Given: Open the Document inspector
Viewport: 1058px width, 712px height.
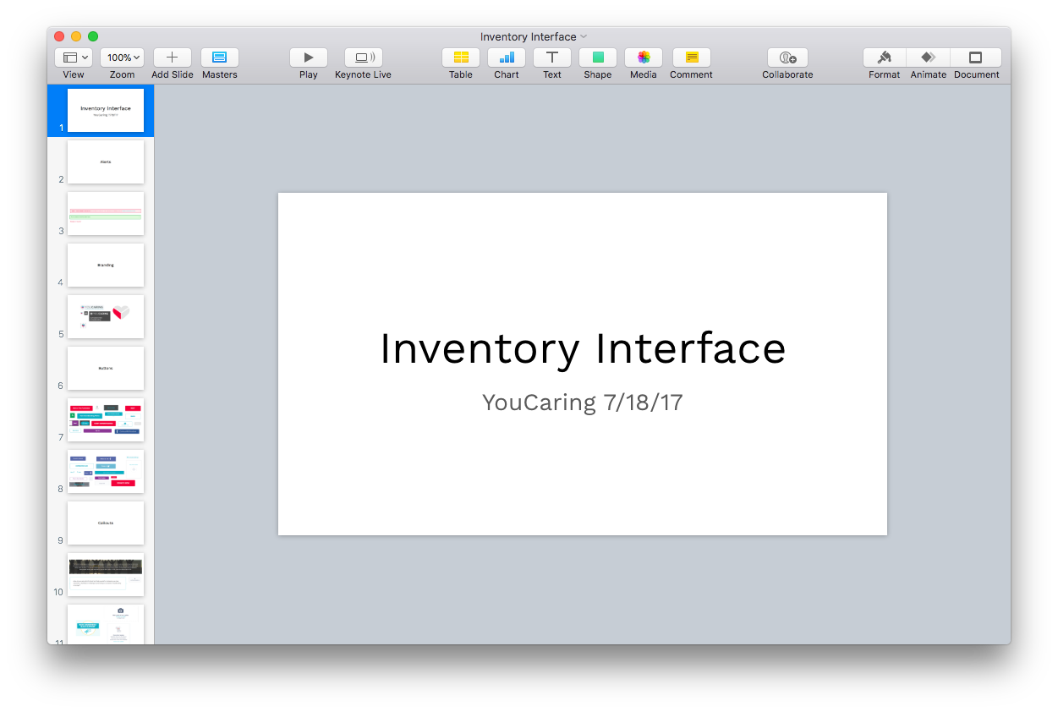Looking at the screenshot, I should 976,58.
